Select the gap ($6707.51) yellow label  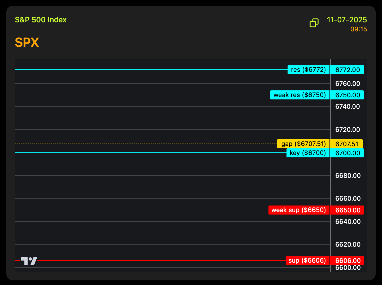click(303, 144)
